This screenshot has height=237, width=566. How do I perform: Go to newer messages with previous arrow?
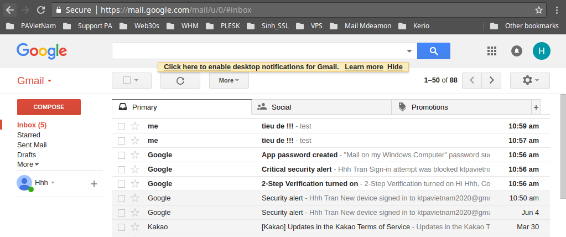point(472,80)
